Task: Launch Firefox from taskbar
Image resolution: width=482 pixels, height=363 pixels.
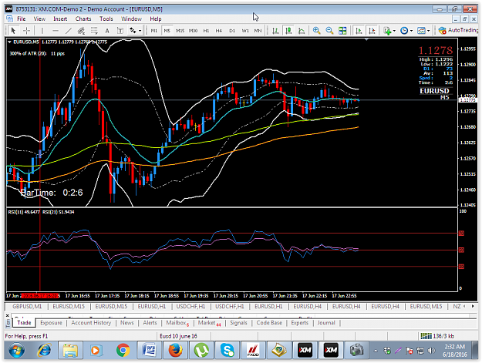Action: 175,351
